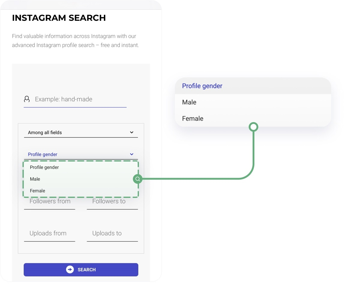Click the Uploads from input
Screen dimensions: 360x289
coord(48,233)
